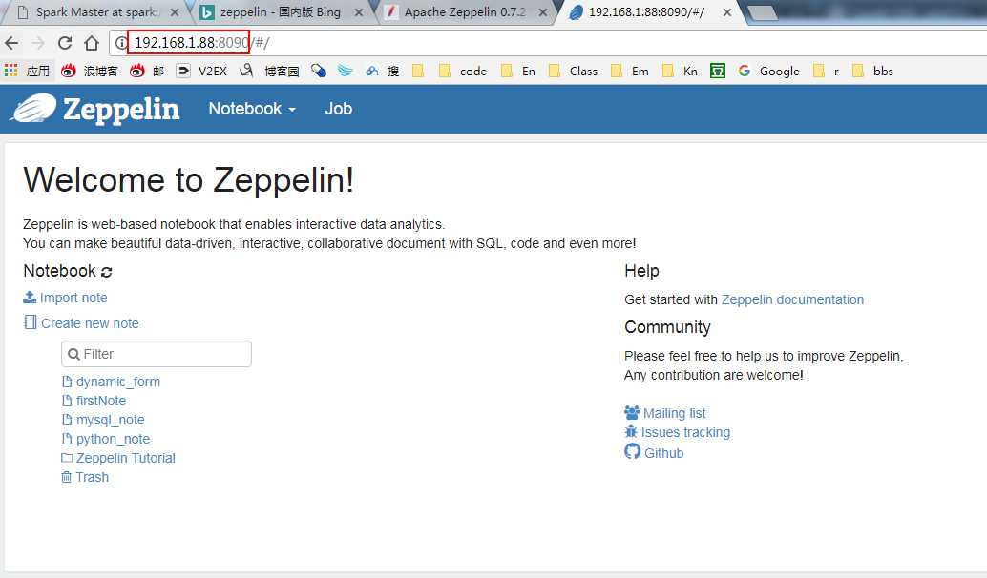Open the Mailing list link

tap(665, 413)
